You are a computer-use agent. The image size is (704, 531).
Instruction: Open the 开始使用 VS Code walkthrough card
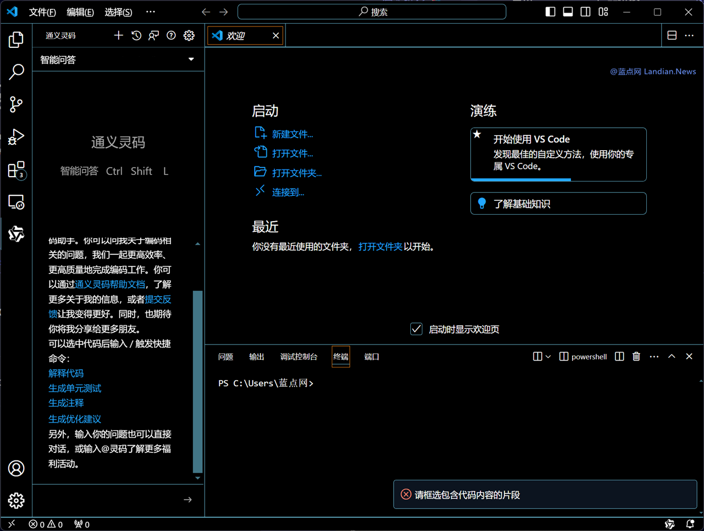pyautogui.click(x=558, y=154)
